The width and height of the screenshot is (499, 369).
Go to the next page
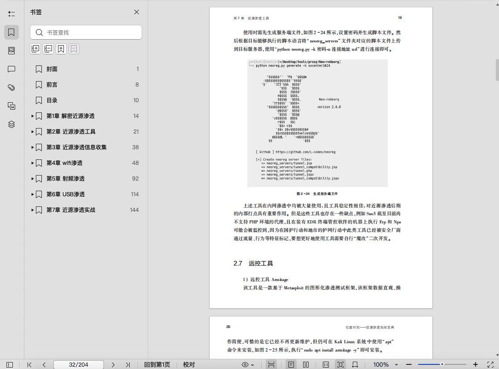tap(113, 364)
